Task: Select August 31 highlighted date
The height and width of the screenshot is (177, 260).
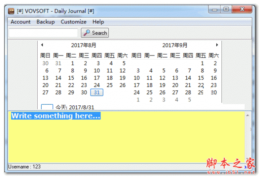Action: pyautogui.click(x=97, y=92)
